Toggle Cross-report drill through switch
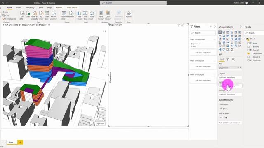Image resolution: width=264 pixels, height=148 pixels. [225, 109]
